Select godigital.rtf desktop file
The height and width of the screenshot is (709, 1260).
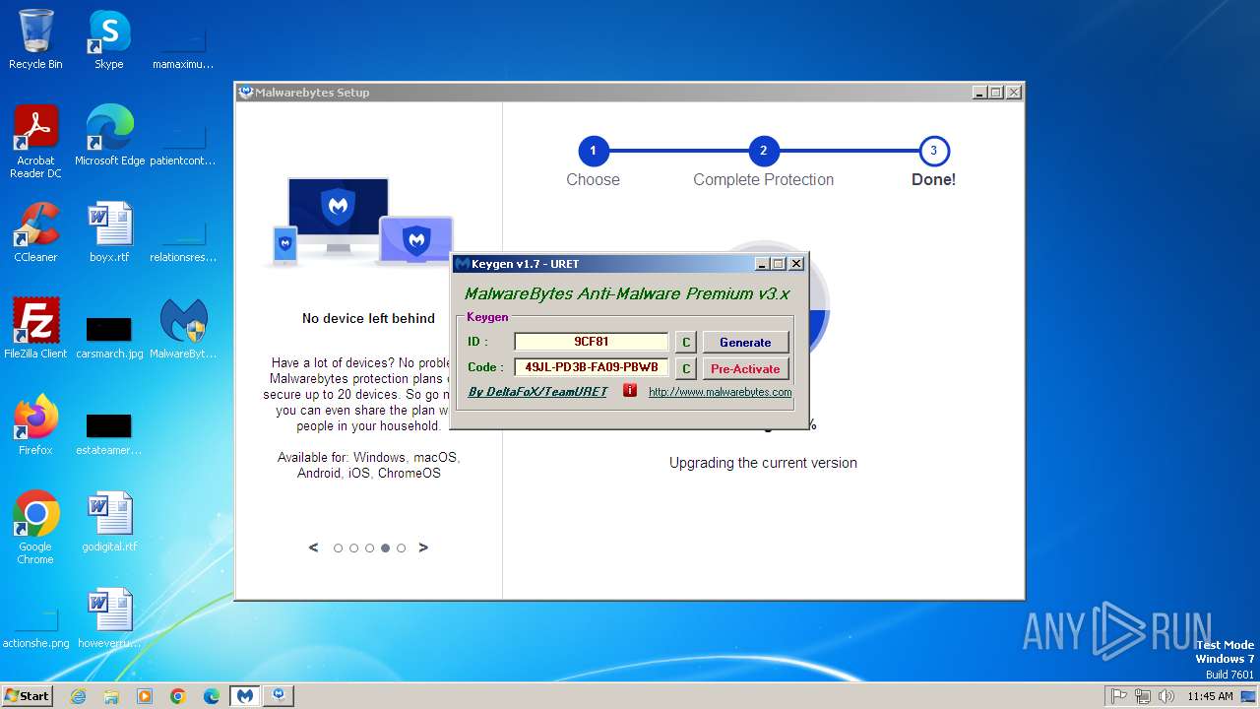(109, 521)
